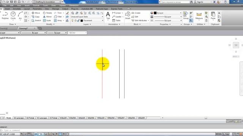Click the Sign In button
This screenshot has height=136, width=243.
199,2
